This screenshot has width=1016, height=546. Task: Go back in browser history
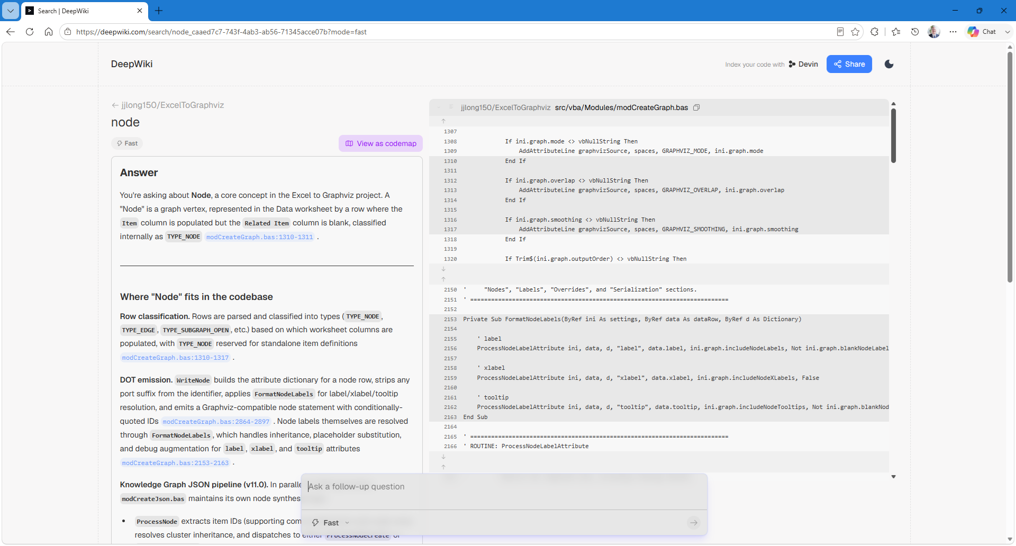11,32
